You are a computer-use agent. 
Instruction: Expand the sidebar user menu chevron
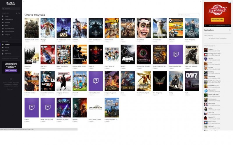11,37
